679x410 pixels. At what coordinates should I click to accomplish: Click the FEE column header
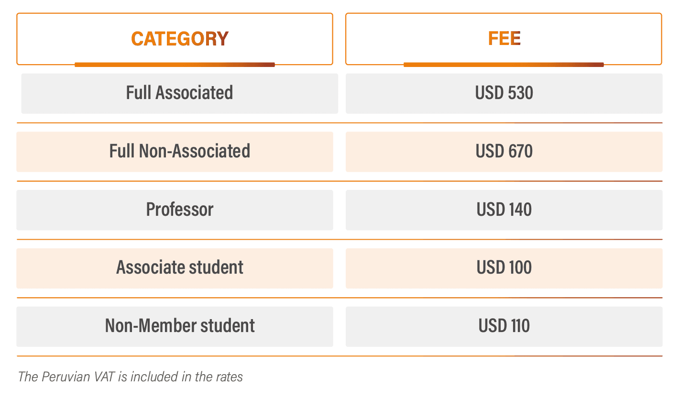coord(504,39)
